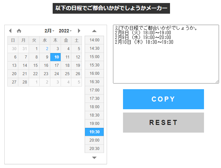Click the RESET button
This screenshot has height=168, width=221.
tap(163, 123)
